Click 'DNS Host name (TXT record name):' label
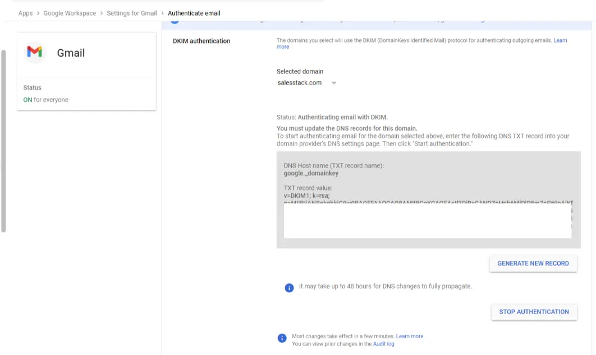 coord(334,165)
